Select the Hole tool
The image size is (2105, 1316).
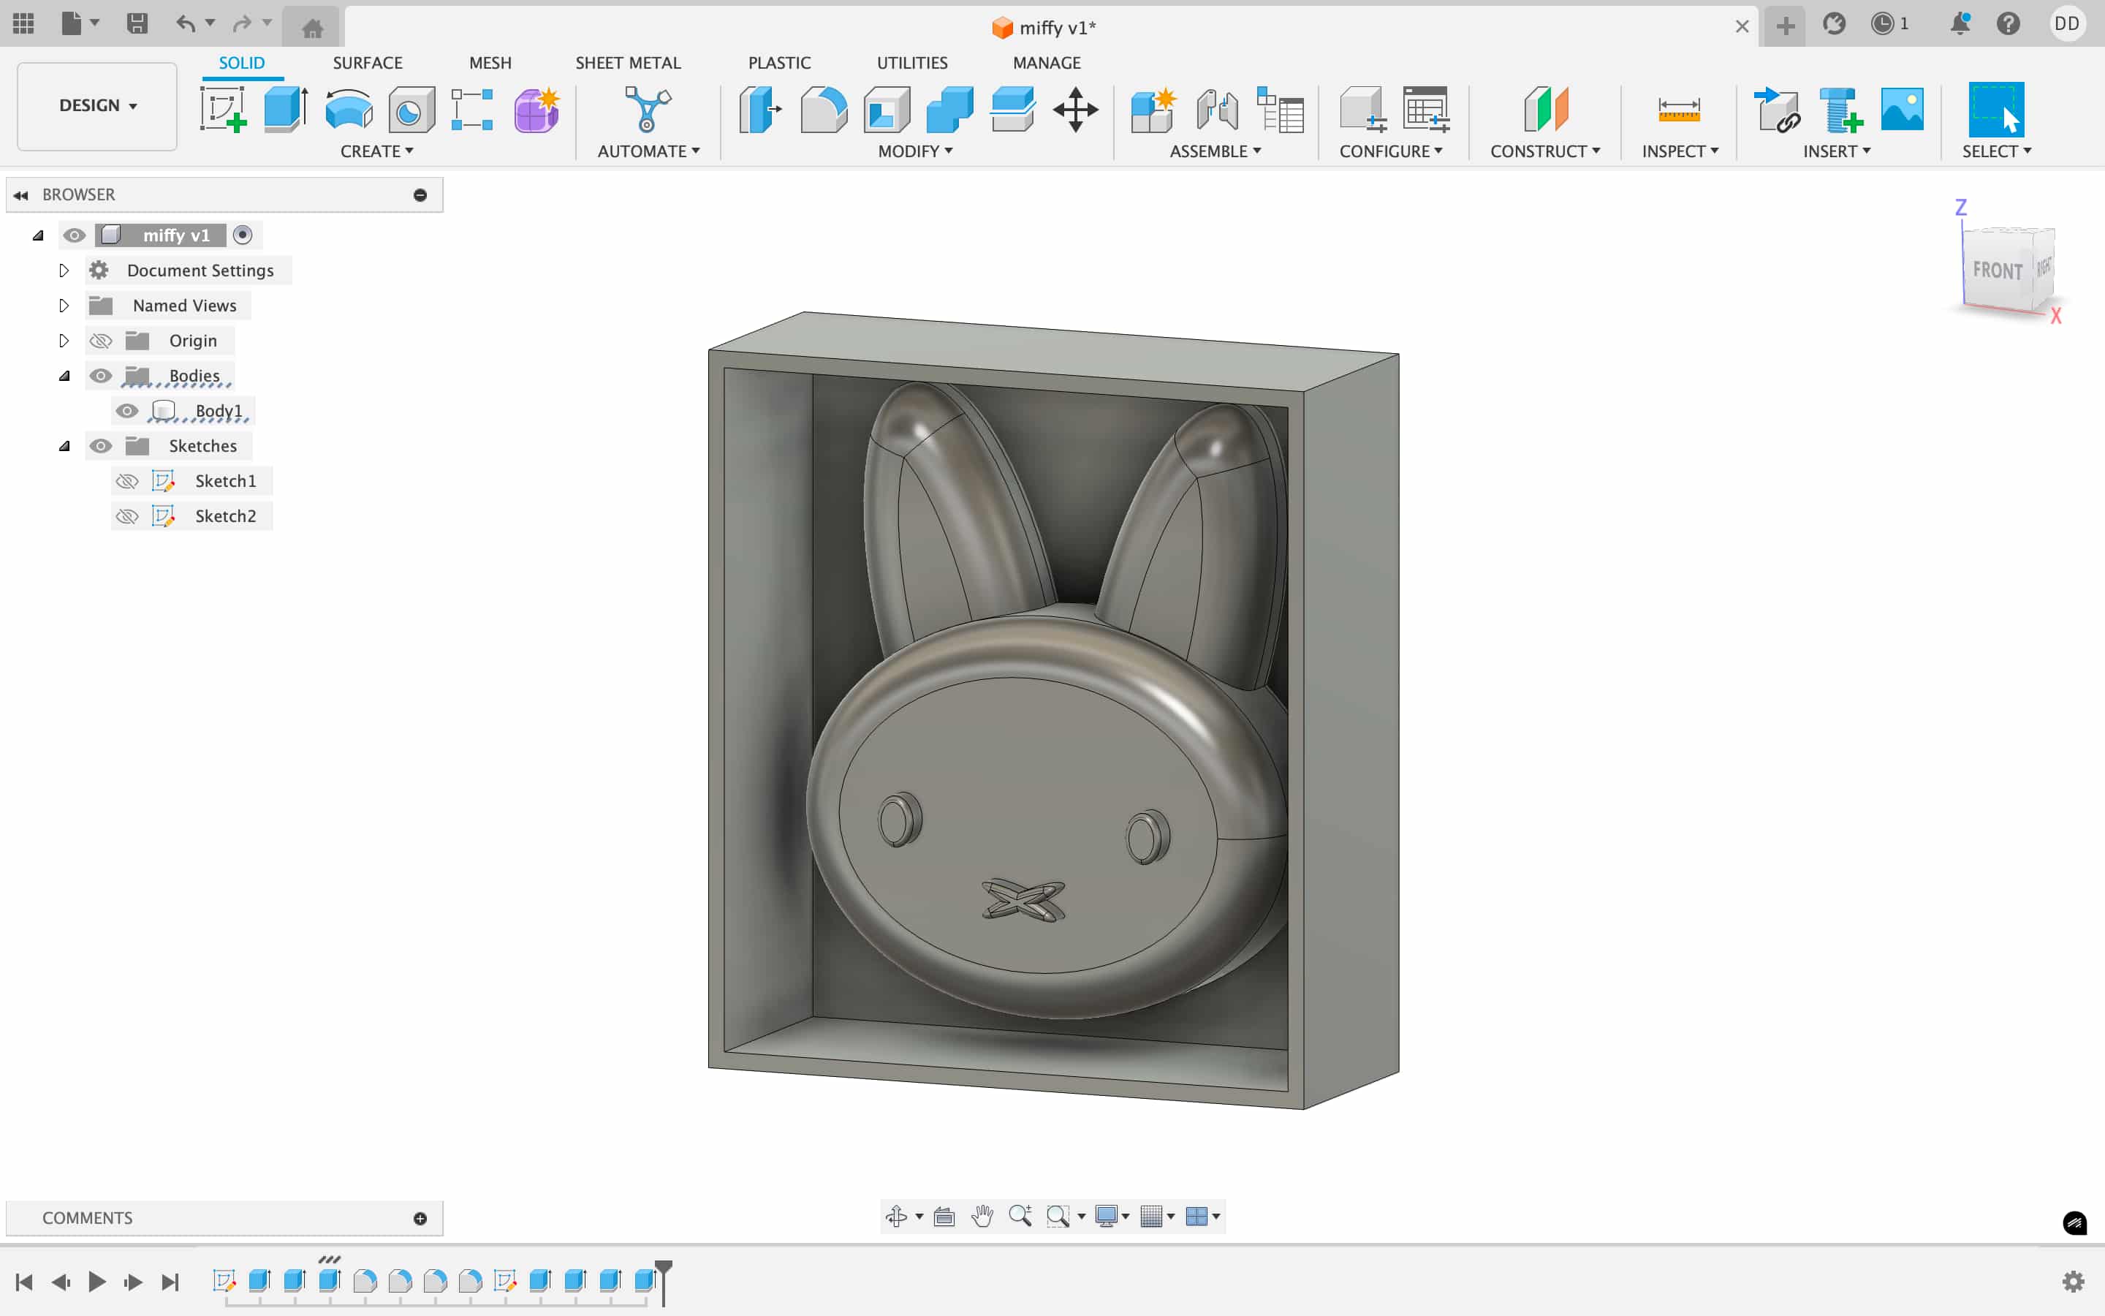411,110
